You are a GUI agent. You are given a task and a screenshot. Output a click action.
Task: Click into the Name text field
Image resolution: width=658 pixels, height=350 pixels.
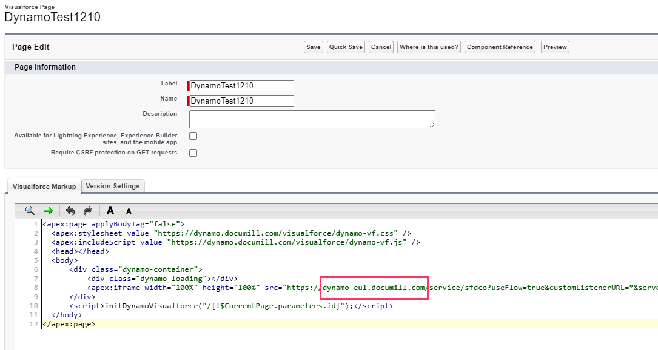coord(241,101)
